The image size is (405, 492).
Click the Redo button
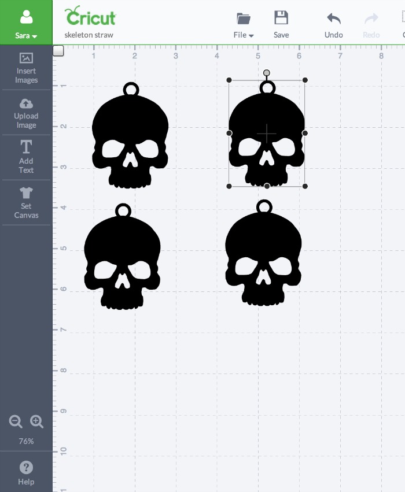coord(371,24)
